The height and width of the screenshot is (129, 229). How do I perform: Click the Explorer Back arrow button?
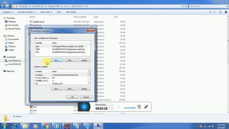click(x=3, y=6)
